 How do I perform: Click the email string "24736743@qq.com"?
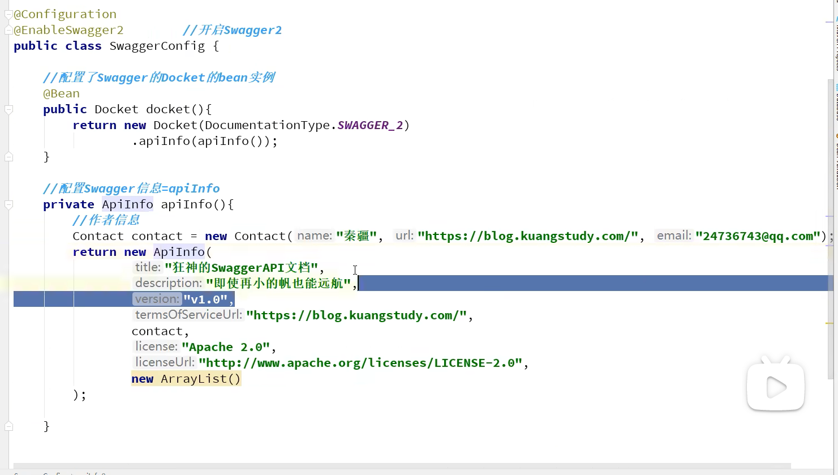(x=758, y=236)
